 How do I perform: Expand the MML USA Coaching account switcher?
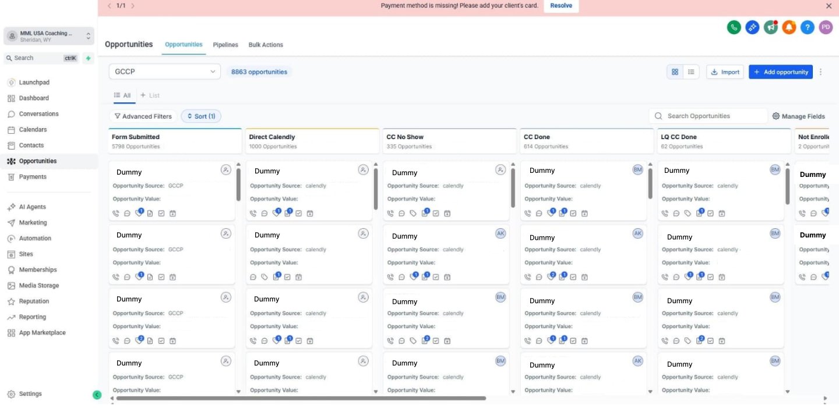click(x=49, y=36)
